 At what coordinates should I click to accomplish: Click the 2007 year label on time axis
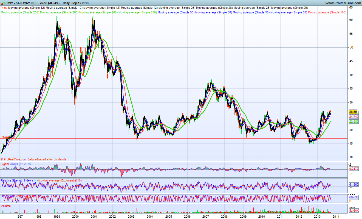pyautogui.click(x=206, y=217)
